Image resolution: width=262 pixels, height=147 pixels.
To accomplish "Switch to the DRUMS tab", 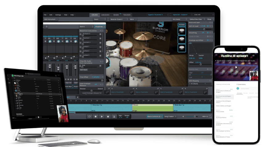I will coord(95,15).
